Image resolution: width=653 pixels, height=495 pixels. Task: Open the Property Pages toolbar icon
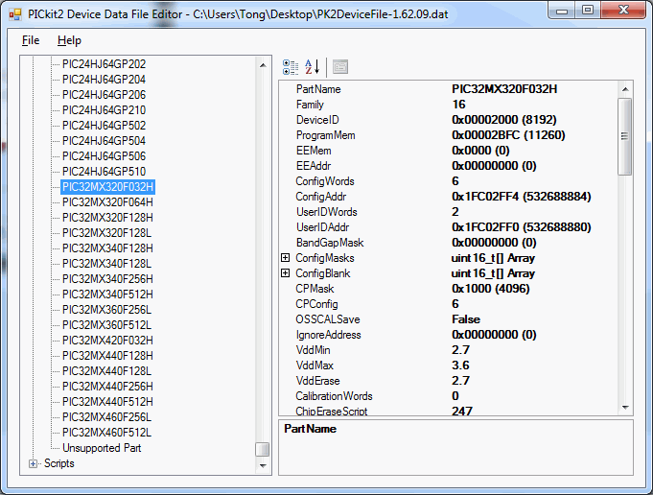point(340,67)
